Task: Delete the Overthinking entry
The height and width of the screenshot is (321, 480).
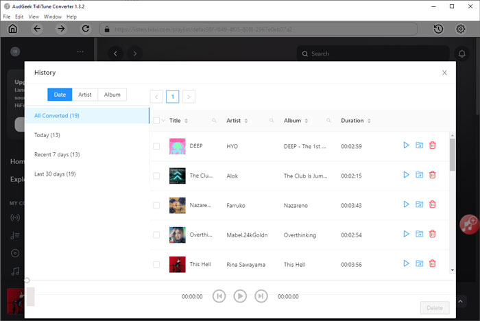Action: coord(432,234)
